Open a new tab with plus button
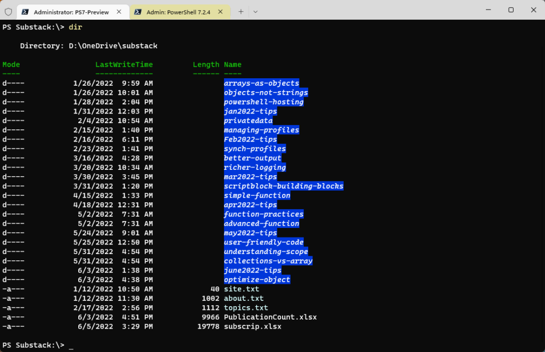Image resolution: width=545 pixels, height=352 pixels. pos(241,11)
